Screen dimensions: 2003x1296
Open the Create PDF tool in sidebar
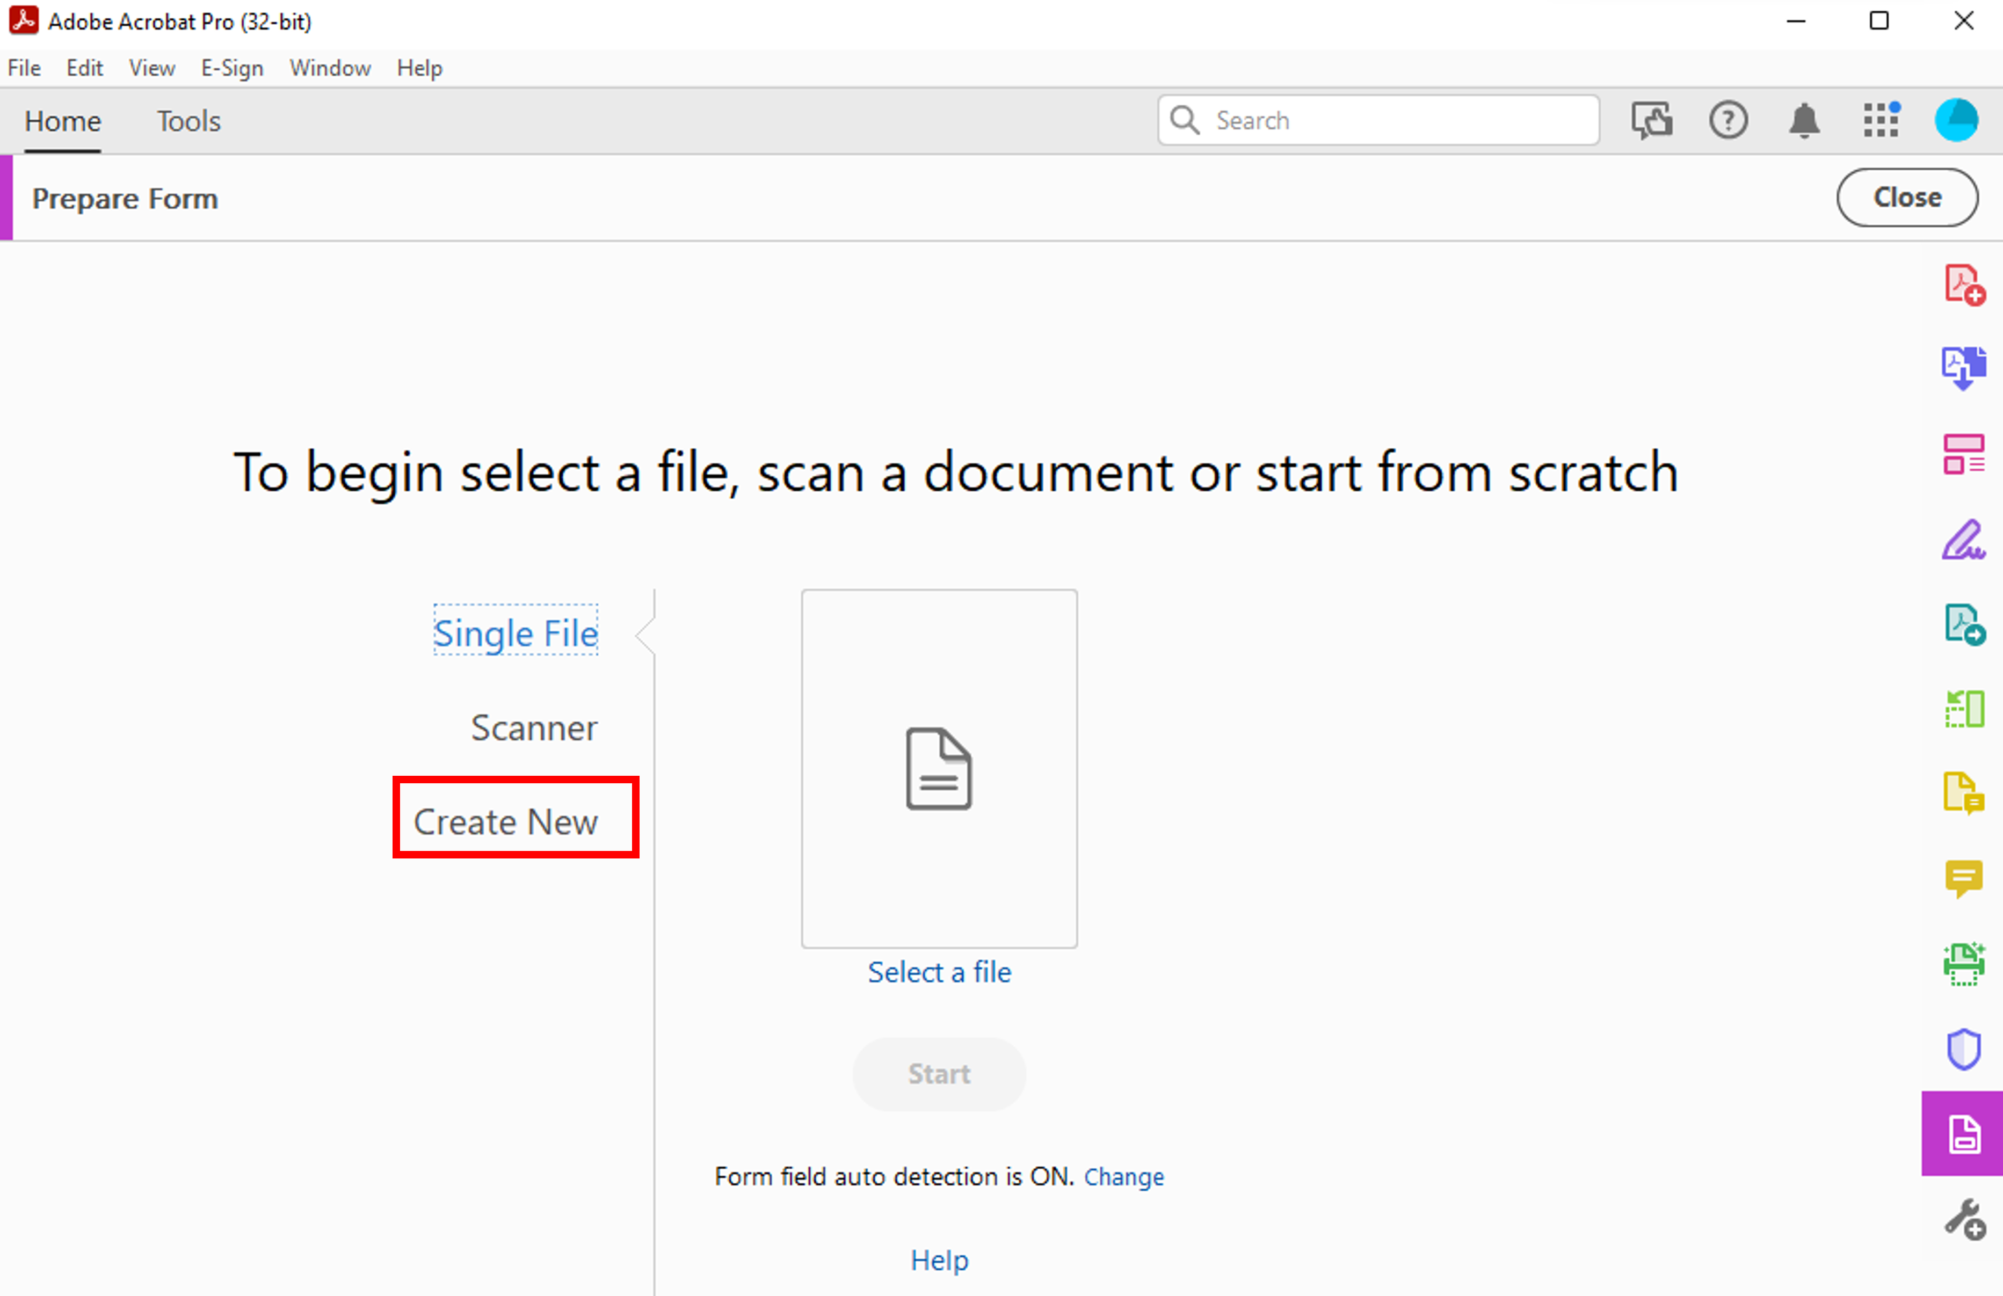[1964, 285]
